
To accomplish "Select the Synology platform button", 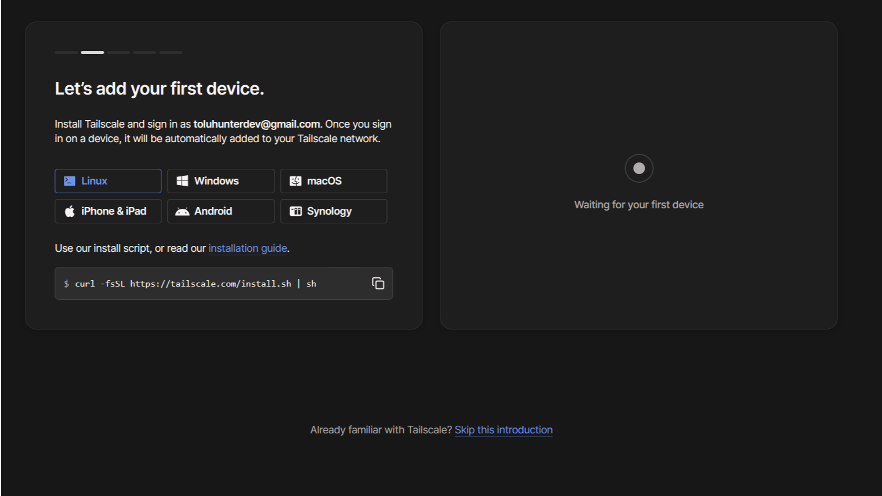I will 334,211.
